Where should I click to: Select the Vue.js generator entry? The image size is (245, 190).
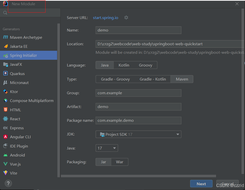(x=29, y=164)
